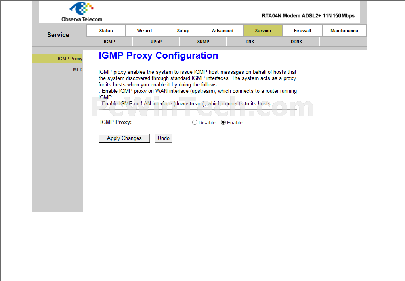405x281 pixels.
Task: Go to the SNMP submenu
Action: pyautogui.click(x=203, y=42)
